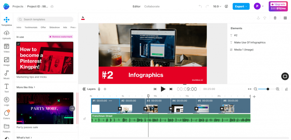Open the Image library panel
Image resolution: width=291 pixels, height=140 pixels.
click(7, 61)
